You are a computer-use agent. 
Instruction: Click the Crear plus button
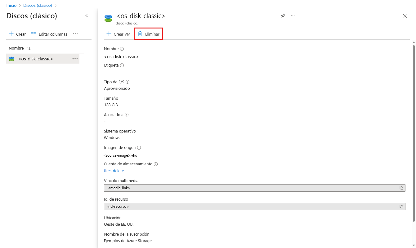17,34
